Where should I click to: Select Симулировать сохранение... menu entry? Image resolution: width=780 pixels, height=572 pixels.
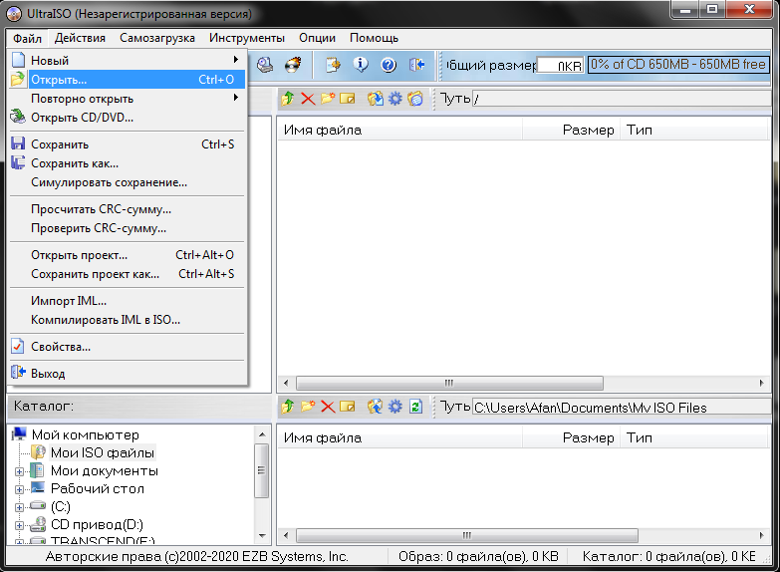(127, 182)
